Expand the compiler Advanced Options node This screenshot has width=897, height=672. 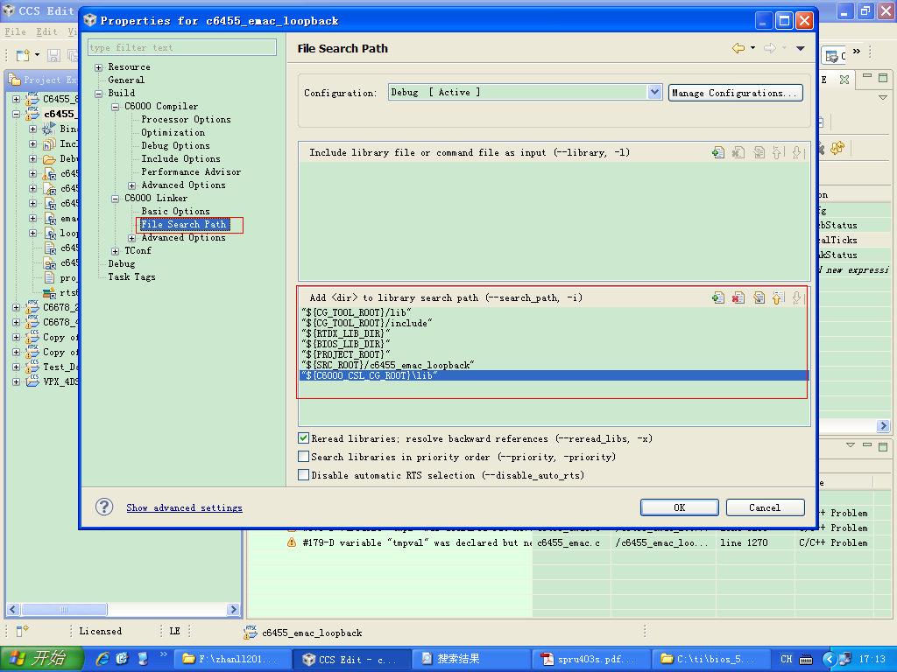click(131, 185)
